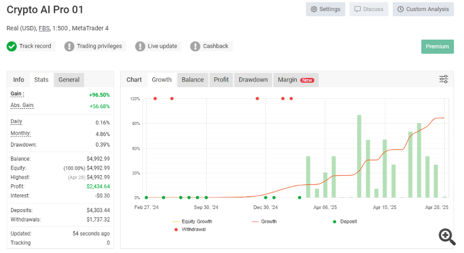Toggle Deposit markers in legend
Viewport: 464px width, 253px height.
click(x=345, y=221)
